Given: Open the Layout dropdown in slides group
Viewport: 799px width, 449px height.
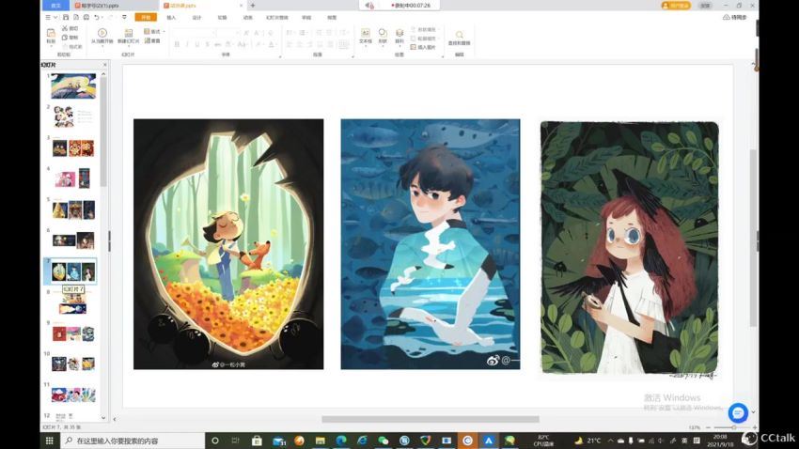Looking at the screenshot, I should point(153,31).
